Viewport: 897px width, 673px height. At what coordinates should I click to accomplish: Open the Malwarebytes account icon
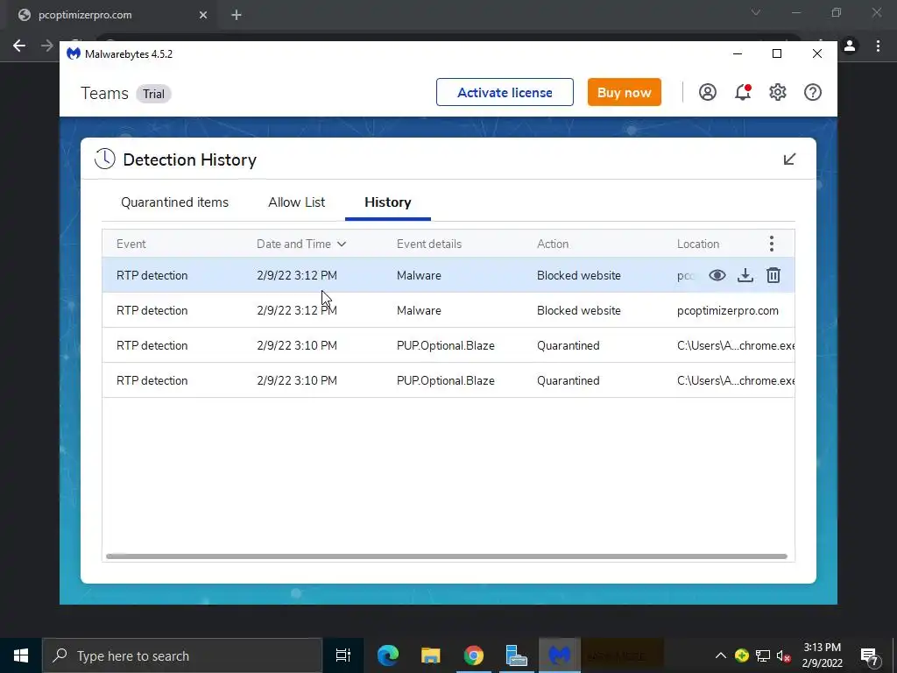[x=708, y=92]
